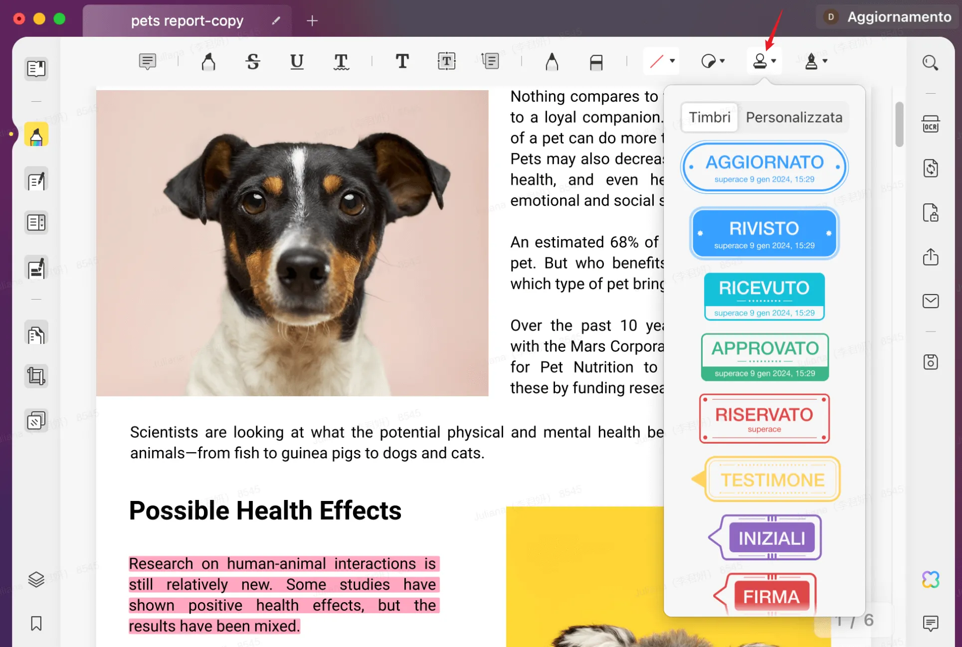Open a new tab with the plus button
Image resolution: width=962 pixels, height=647 pixels.
(x=312, y=20)
